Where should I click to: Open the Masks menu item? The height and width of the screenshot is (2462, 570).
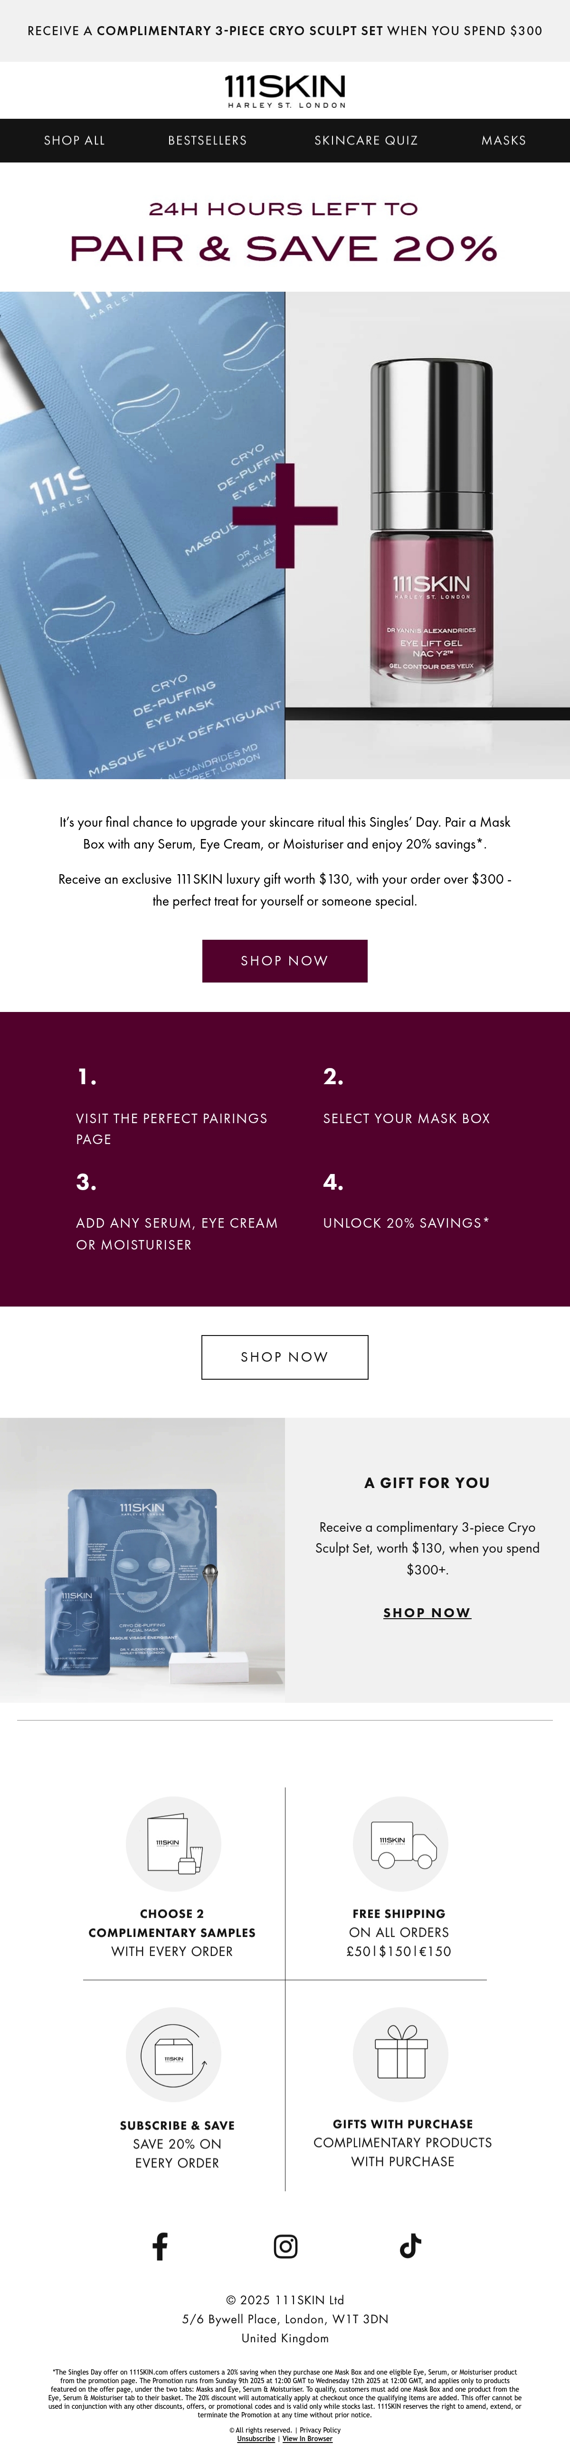point(503,141)
